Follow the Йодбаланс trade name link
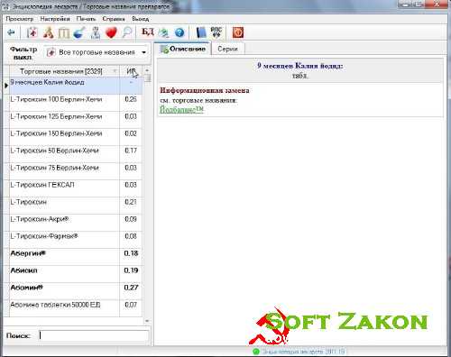Image resolution: width=451 pixels, height=357 pixels. click(x=181, y=110)
